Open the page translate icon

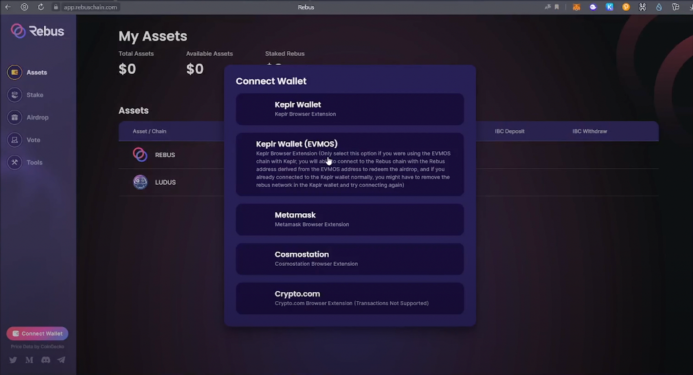pos(548,7)
